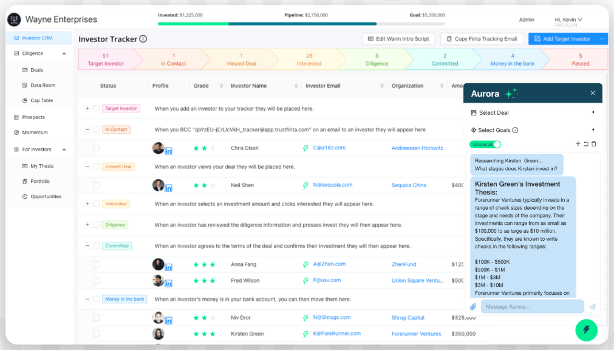Select the Diligence pipeline stage
This screenshot has height=350, width=614.
377,60
